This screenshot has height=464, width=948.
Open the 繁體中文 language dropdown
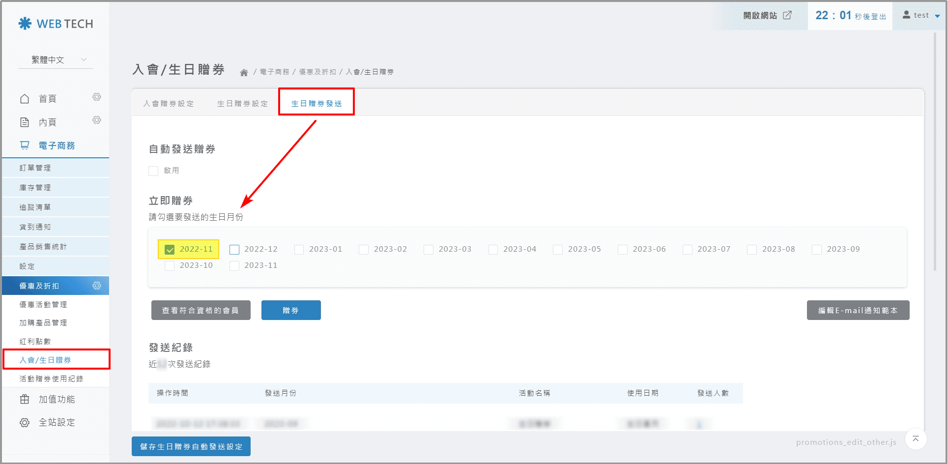(x=56, y=60)
